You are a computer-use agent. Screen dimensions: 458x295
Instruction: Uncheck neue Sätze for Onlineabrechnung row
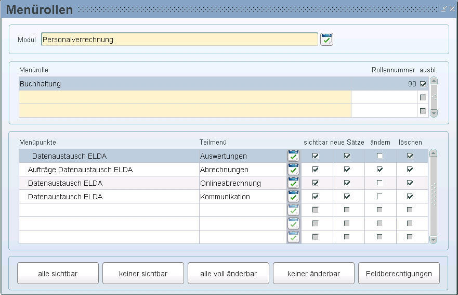click(347, 183)
